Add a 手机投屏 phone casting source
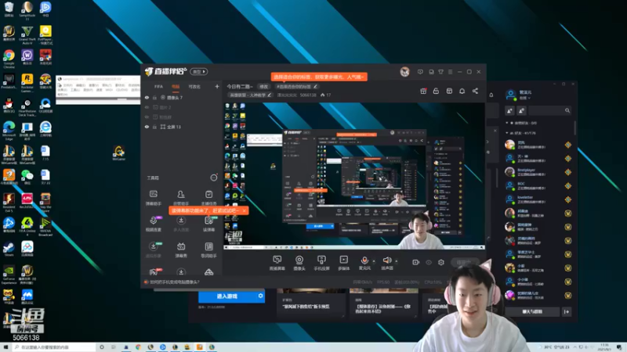The width and height of the screenshot is (627, 352). point(321,263)
